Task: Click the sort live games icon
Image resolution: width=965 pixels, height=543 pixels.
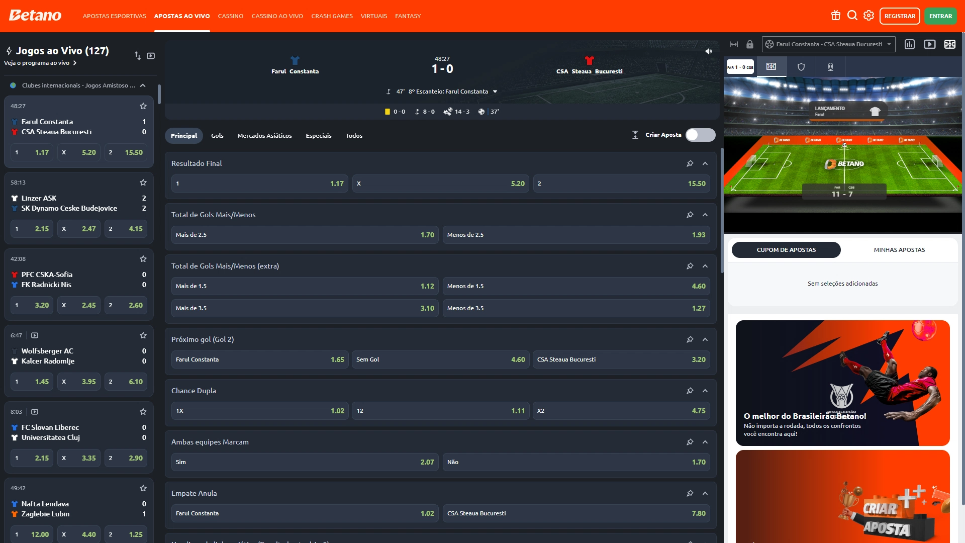Action: pyautogui.click(x=137, y=55)
